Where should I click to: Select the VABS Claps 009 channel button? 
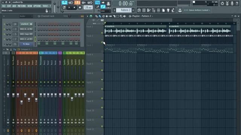26,34
